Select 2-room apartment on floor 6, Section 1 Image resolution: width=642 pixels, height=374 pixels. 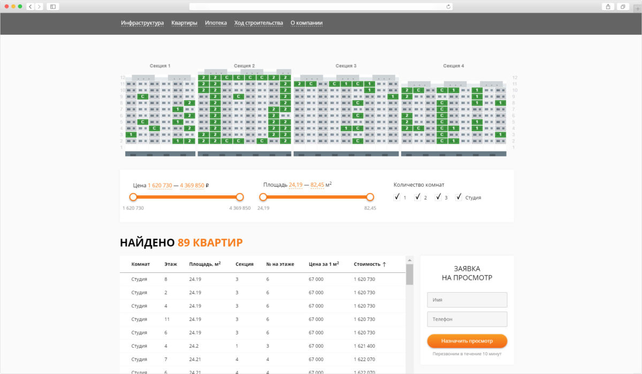(x=189, y=116)
